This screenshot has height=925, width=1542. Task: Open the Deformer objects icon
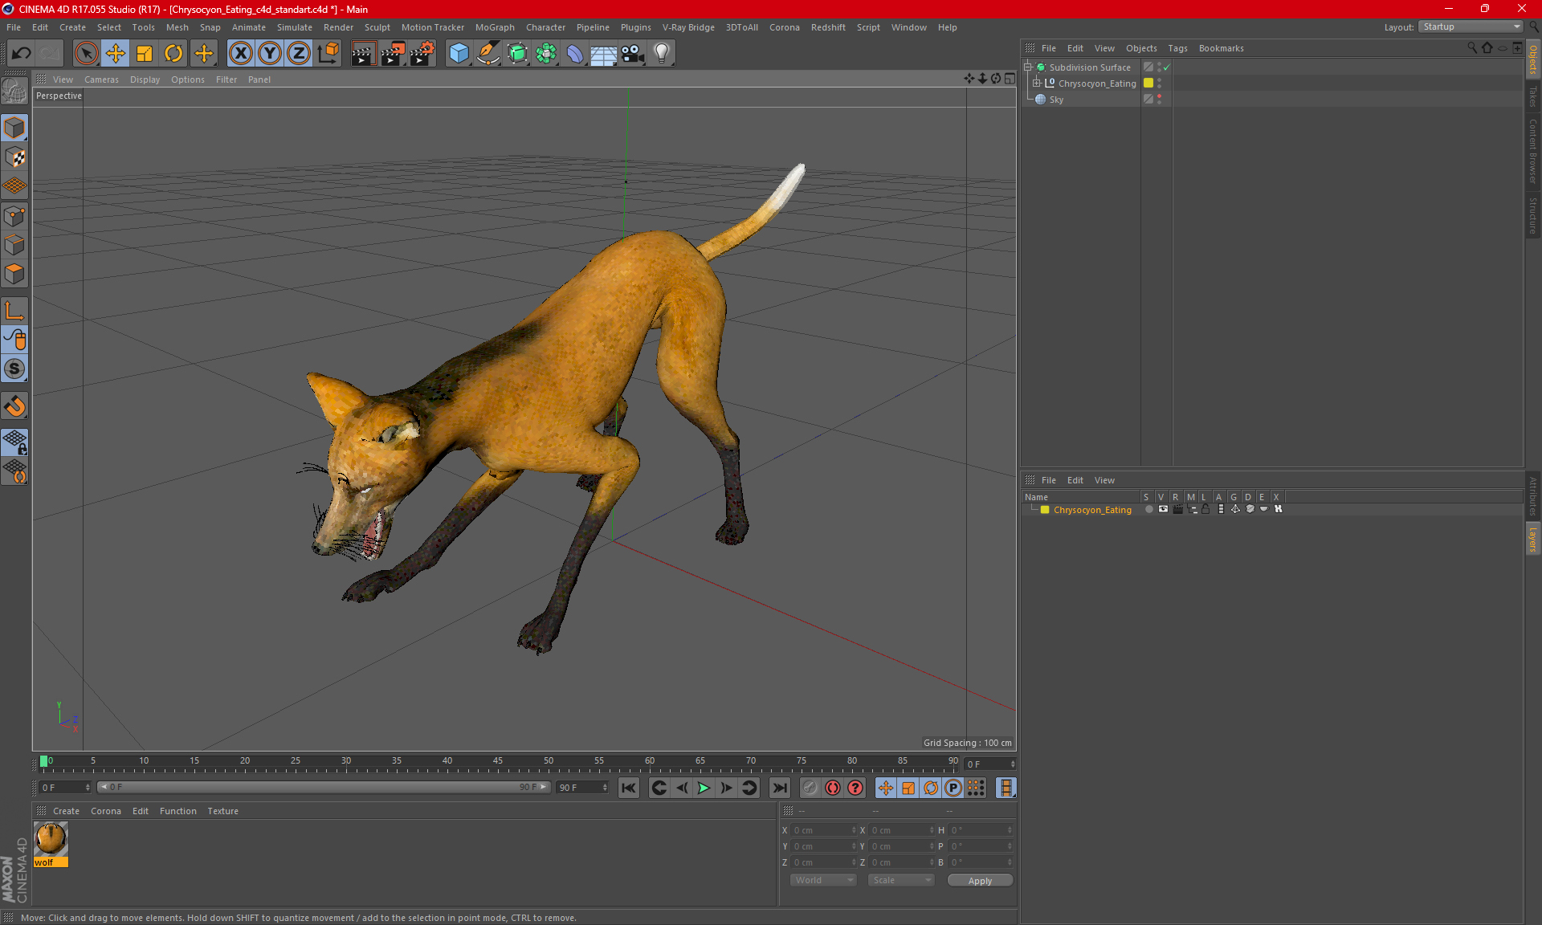(575, 53)
